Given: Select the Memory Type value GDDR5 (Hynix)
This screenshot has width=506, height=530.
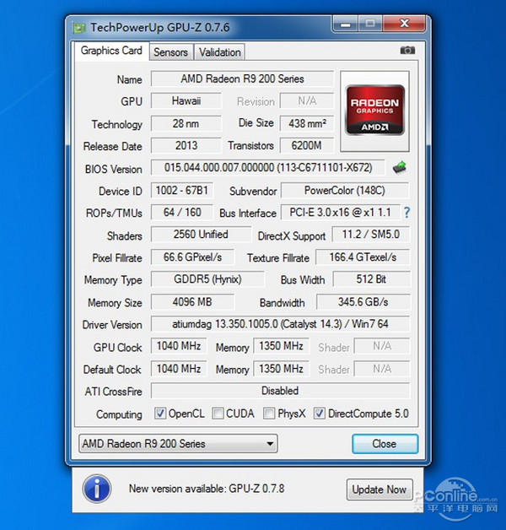Looking at the screenshot, I should [207, 279].
